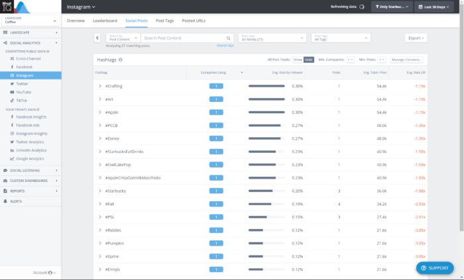The width and height of the screenshot is (464, 280).
Task: Open the Alerts section
Action: 15,201
